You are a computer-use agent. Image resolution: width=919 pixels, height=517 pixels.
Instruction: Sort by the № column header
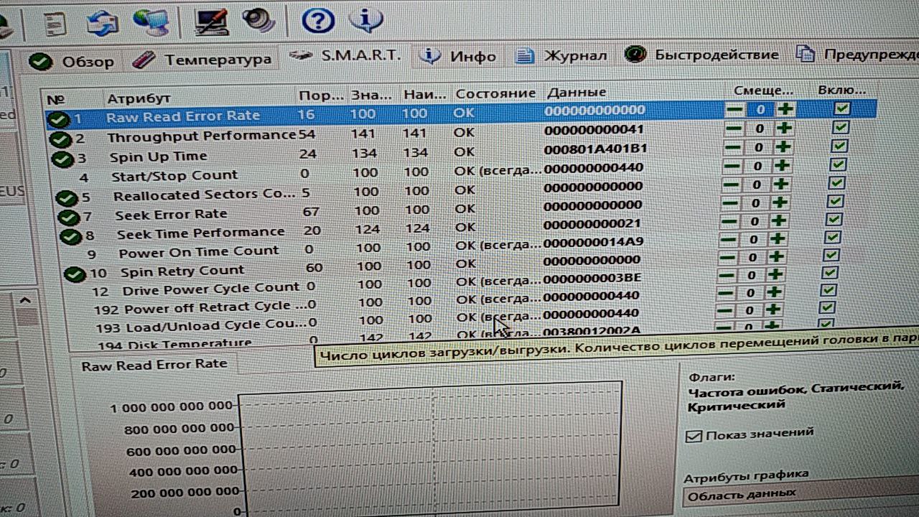click(55, 100)
